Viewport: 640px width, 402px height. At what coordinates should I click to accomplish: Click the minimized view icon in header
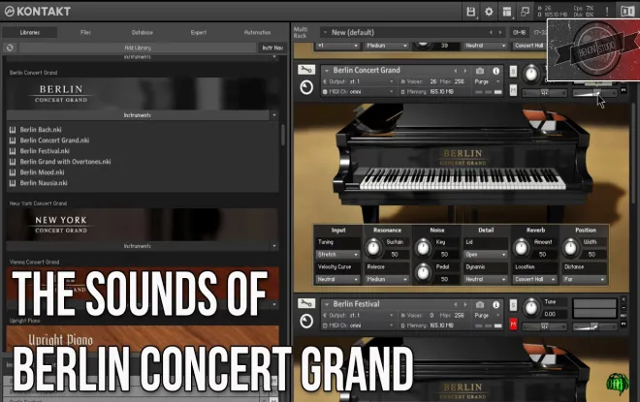coord(525,12)
